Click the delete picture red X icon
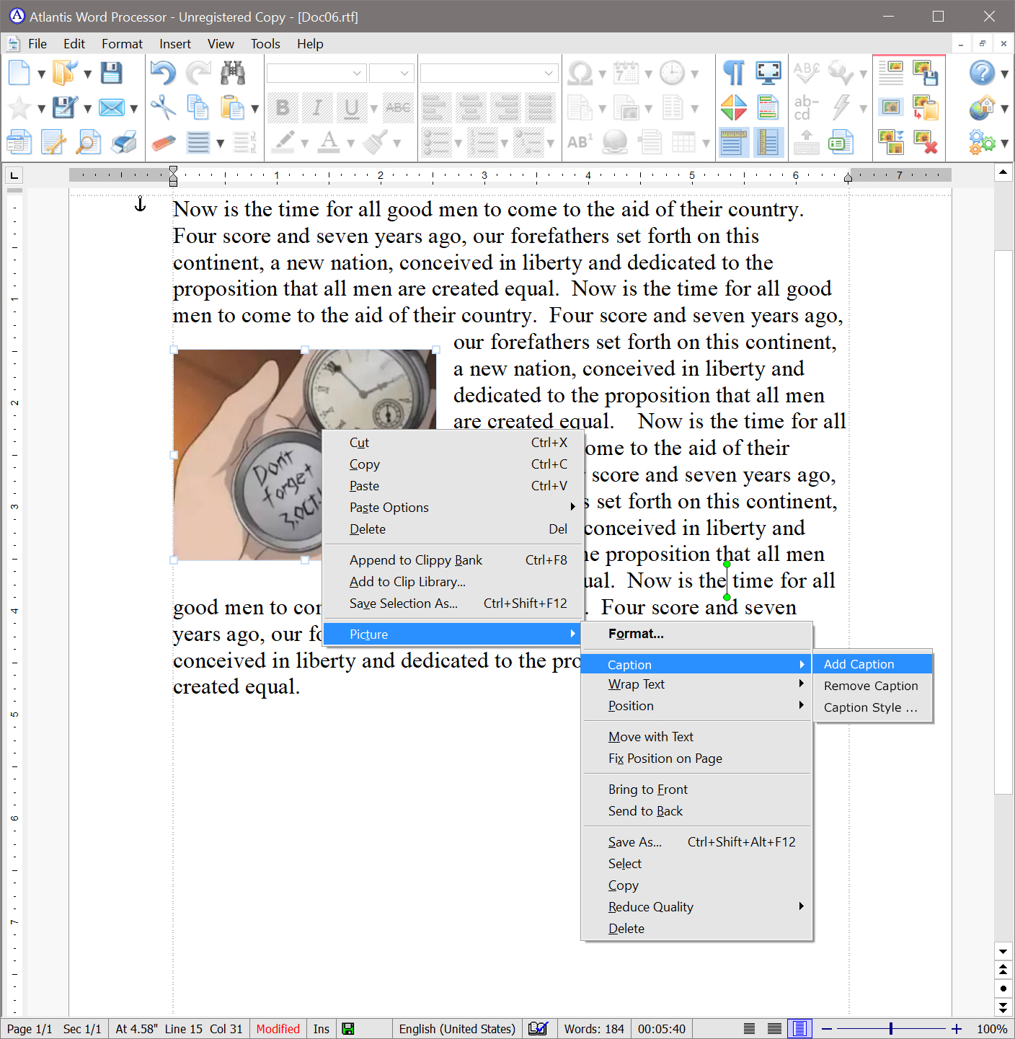Image resolution: width=1015 pixels, height=1039 pixels. click(x=925, y=142)
